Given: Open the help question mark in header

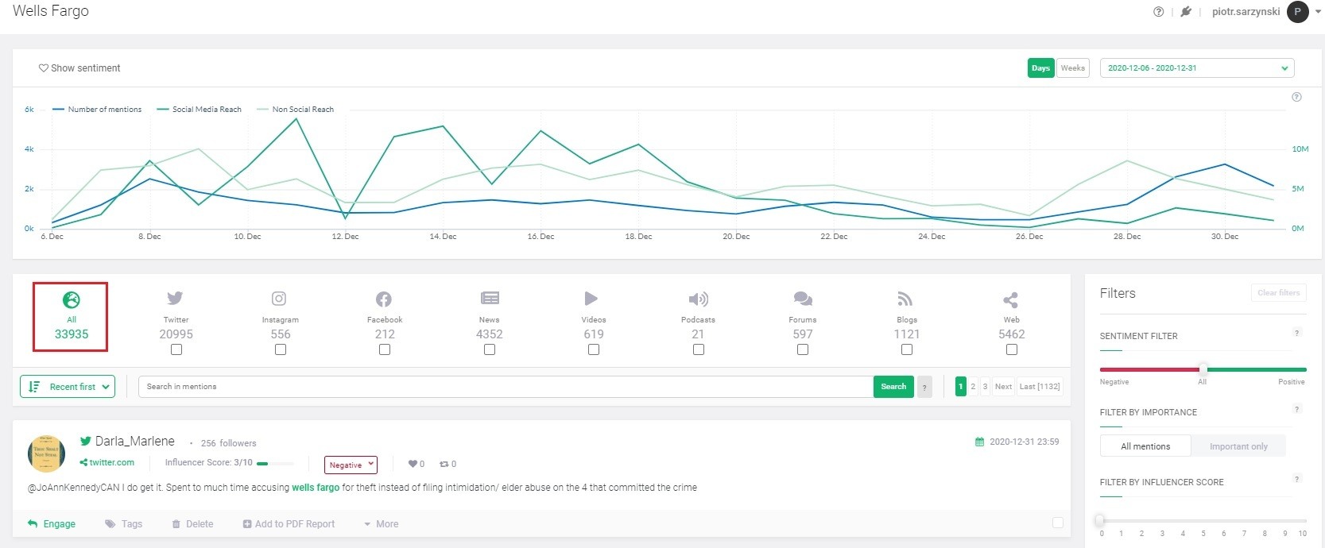Looking at the screenshot, I should pyautogui.click(x=1159, y=12).
